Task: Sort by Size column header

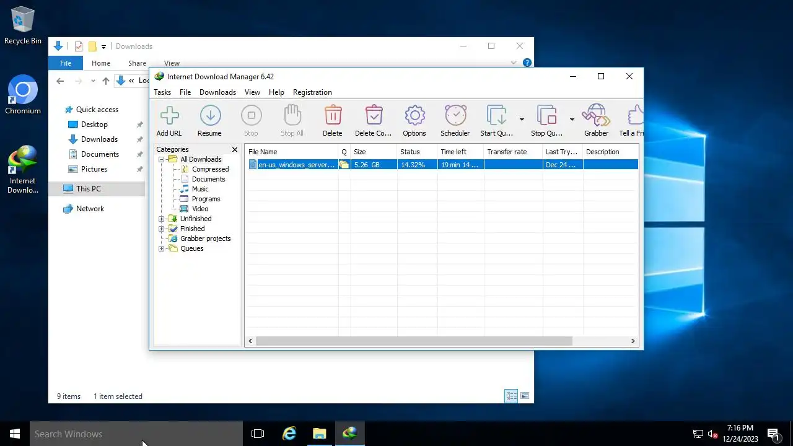Action: coord(374,152)
